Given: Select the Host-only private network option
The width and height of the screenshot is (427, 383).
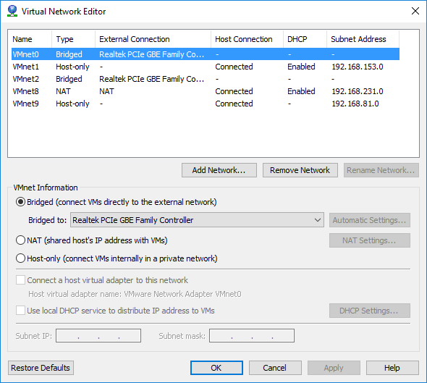Looking at the screenshot, I should 21,258.
